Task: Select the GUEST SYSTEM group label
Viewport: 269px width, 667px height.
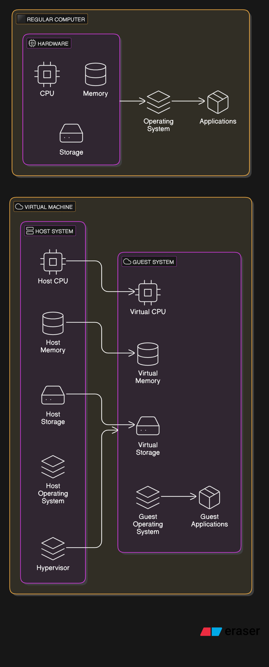Action: point(149,262)
